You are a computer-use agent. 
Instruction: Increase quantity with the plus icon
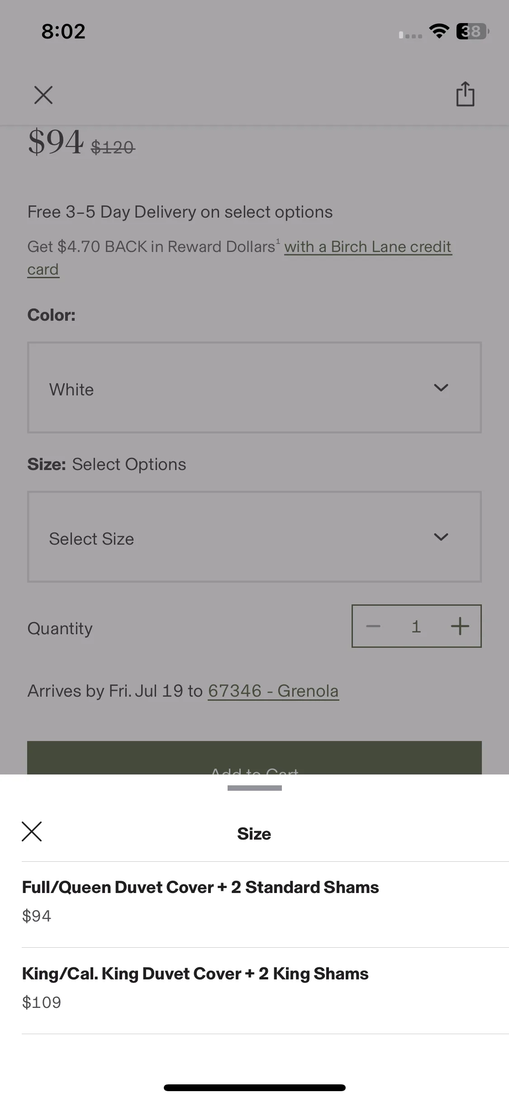pos(460,626)
